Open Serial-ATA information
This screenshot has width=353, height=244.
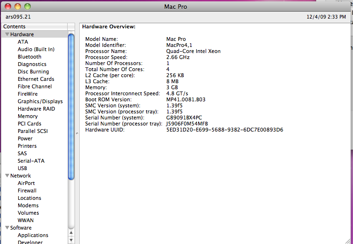31,161
